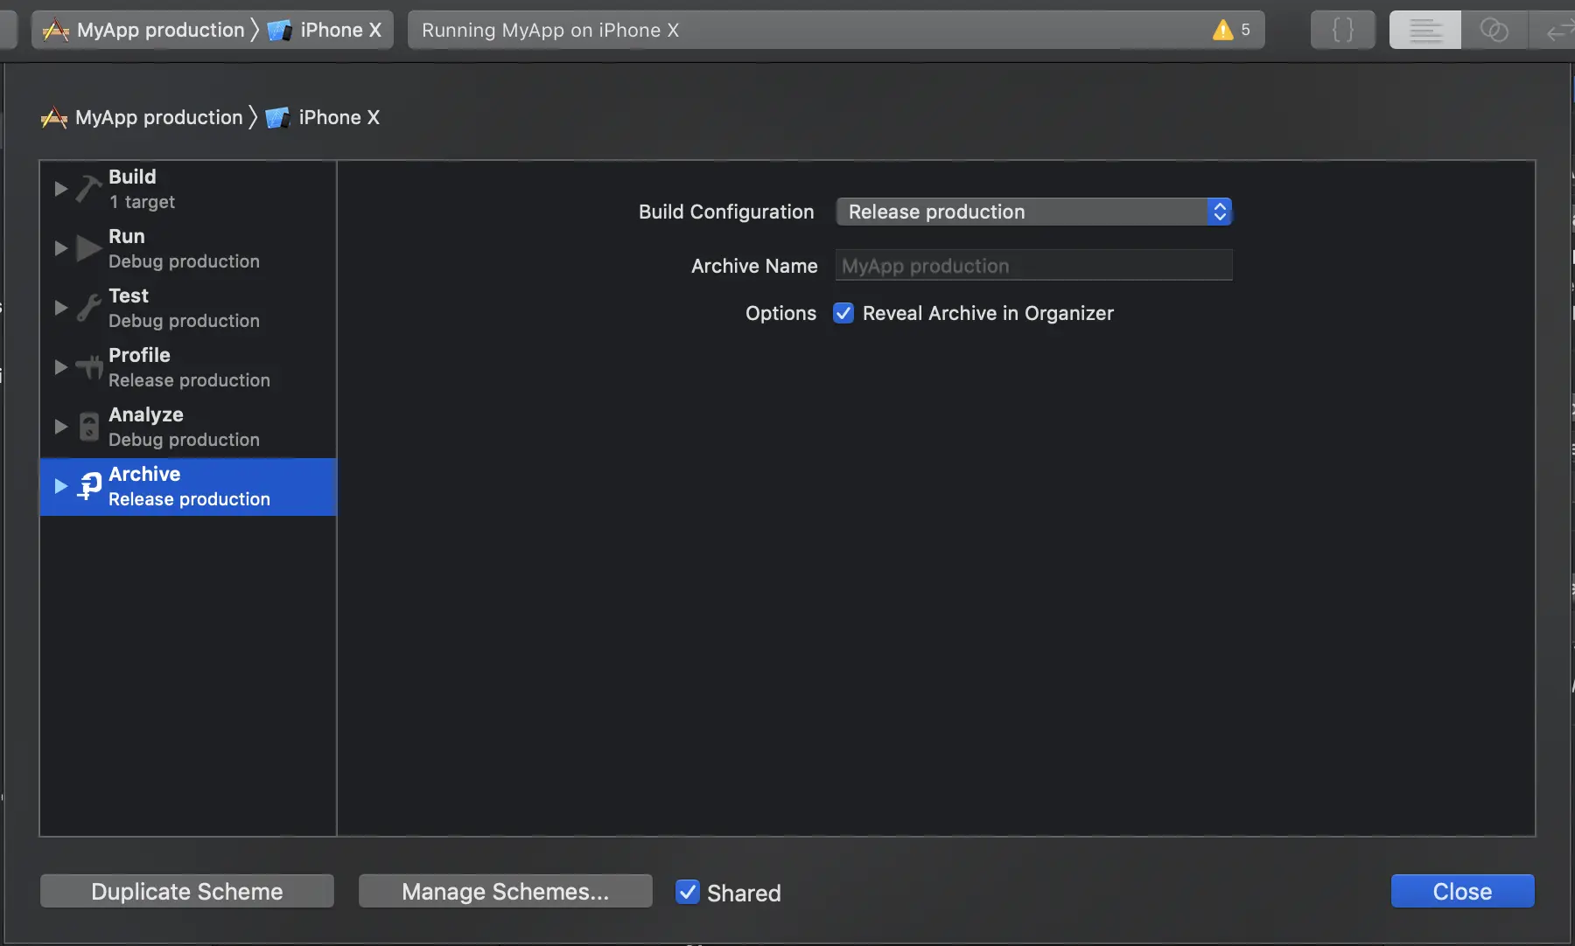Click the Analyze icon in sidebar
1575x946 pixels.
pos(88,427)
